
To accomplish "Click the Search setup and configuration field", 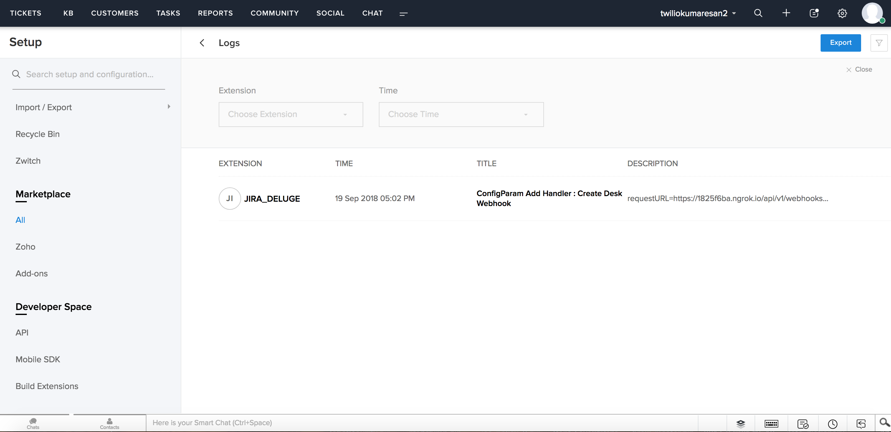I will 90,74.
